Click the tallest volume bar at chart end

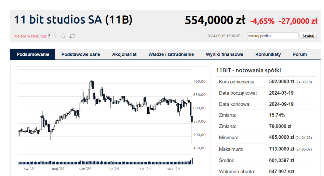(192, 161)
